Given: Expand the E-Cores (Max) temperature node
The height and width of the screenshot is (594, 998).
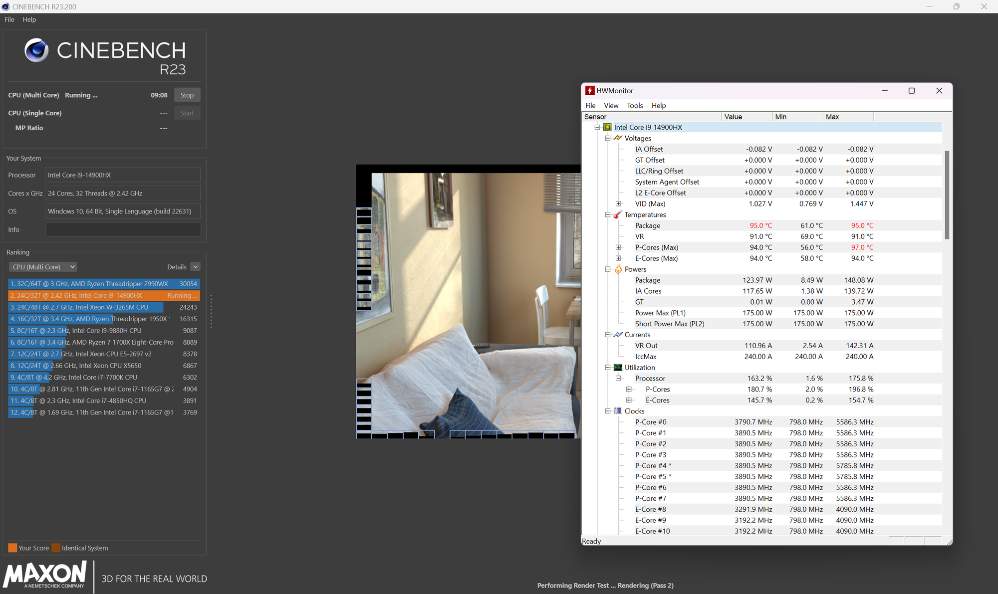Looking at the screenshot, I should coord(618,258).
